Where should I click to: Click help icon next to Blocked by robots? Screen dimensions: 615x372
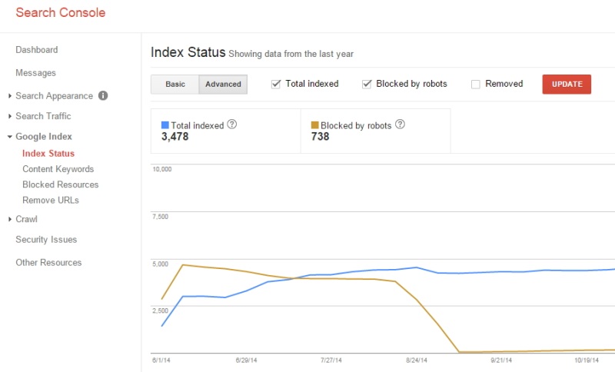[x=400, y=125]
